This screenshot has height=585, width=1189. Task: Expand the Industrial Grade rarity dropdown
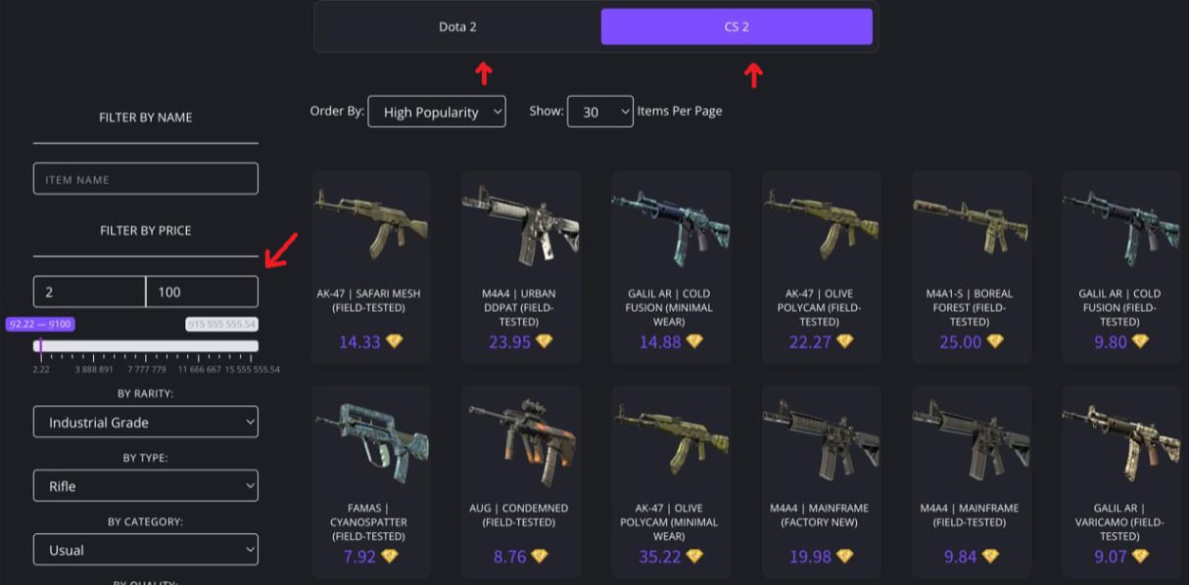(x=146, y=423)
